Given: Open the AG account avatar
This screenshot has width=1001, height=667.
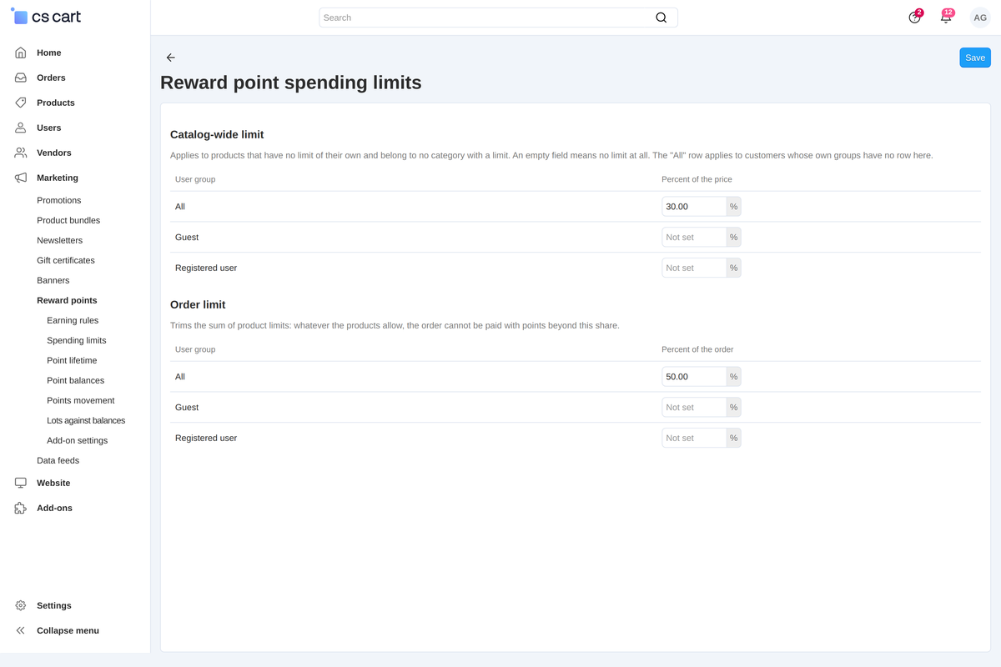Looking at the screenshot, I should [980, 18].
